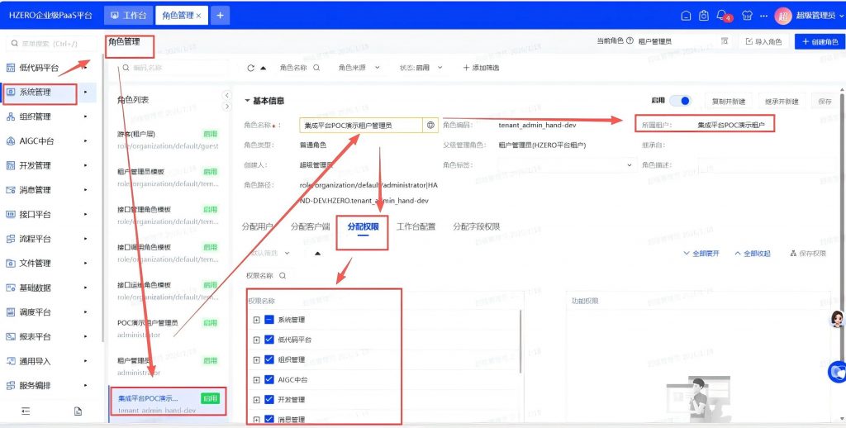Click the 全部展开 link
This screenshot has width=846, height=428.
[701, 253]
